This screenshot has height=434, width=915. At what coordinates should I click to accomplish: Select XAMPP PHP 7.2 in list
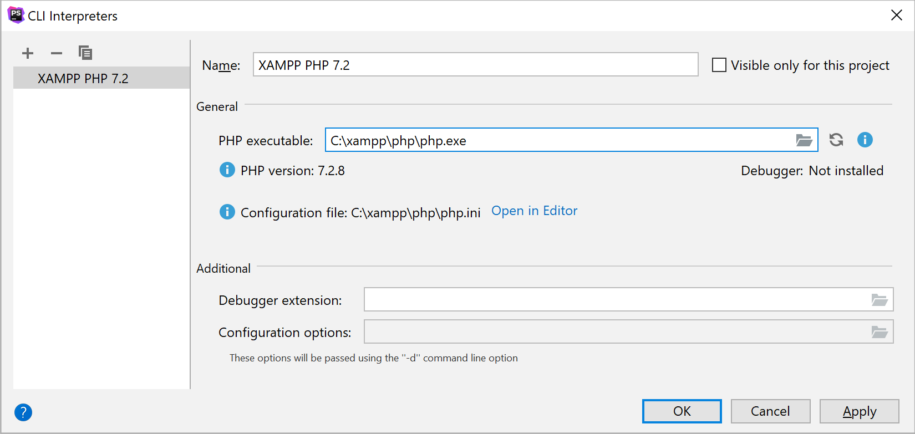83,79
